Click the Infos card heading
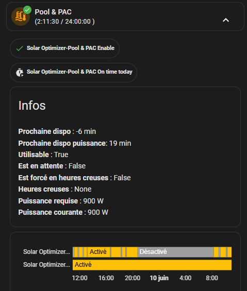 [32, 106]
